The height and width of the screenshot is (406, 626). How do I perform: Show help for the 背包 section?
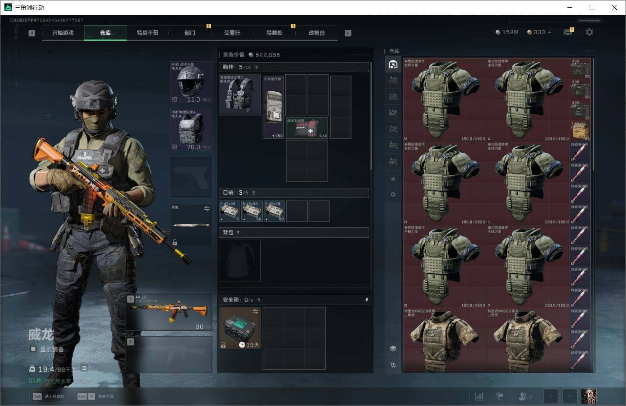pyautogui.click(x=238, y=233)
